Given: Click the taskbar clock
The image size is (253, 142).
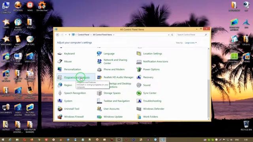Looking at the screenshot, I should coord(246,140).
